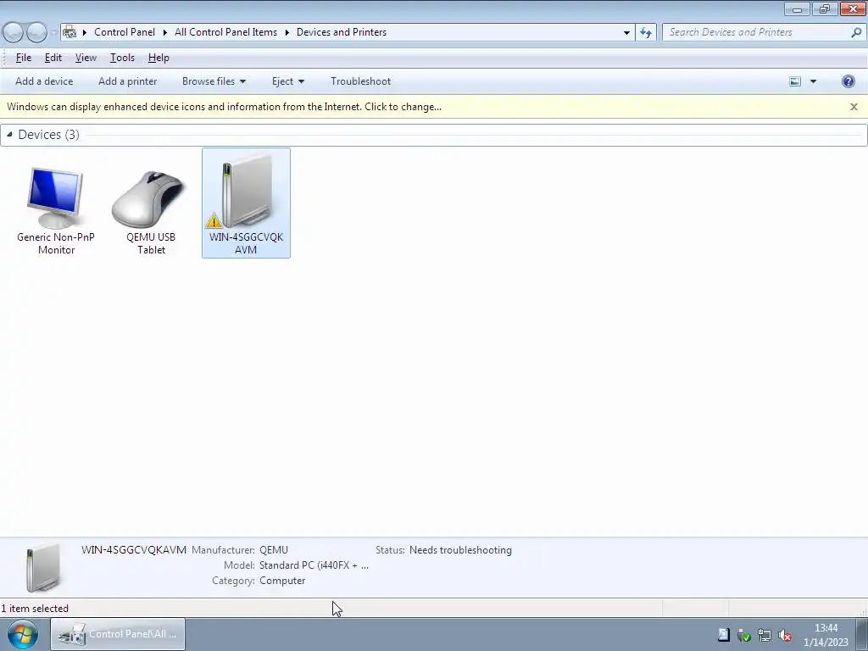Viewport: 868px width, 651px height.
Task: Open the Tools menu
Action: click(x=122, y=58)
